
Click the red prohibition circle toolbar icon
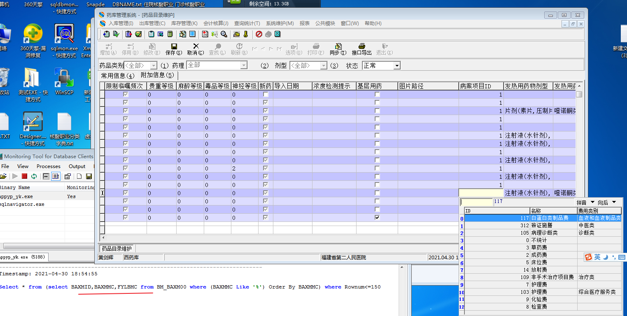(x=259, y=34)
